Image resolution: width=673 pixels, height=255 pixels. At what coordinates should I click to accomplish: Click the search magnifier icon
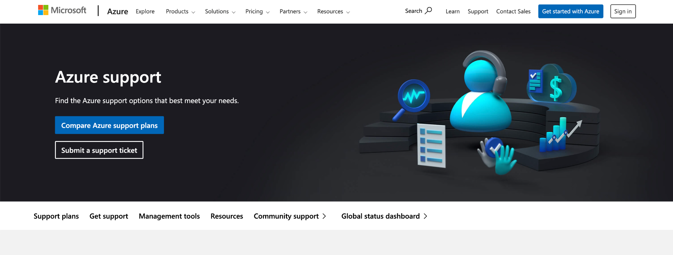click(428, 11)
